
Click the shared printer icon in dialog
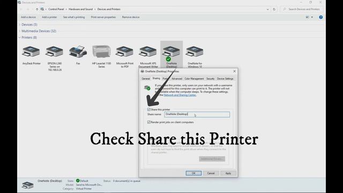[147, 88]
